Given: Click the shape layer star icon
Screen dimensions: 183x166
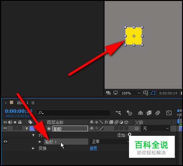Looking at the screenshot, I should coord(49,128).
